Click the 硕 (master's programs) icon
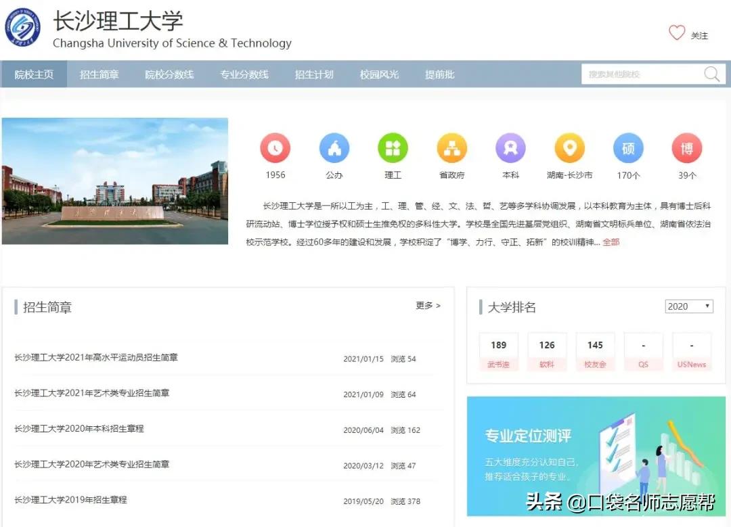 627,147
